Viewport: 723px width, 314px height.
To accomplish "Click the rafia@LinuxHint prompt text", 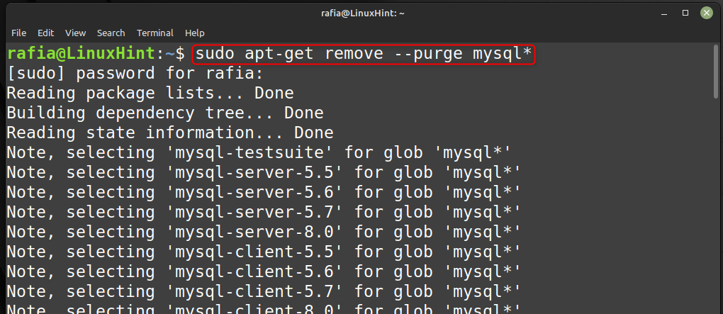I will click(x=79, y=54).
